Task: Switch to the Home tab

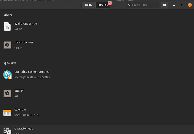Action: 89,5
